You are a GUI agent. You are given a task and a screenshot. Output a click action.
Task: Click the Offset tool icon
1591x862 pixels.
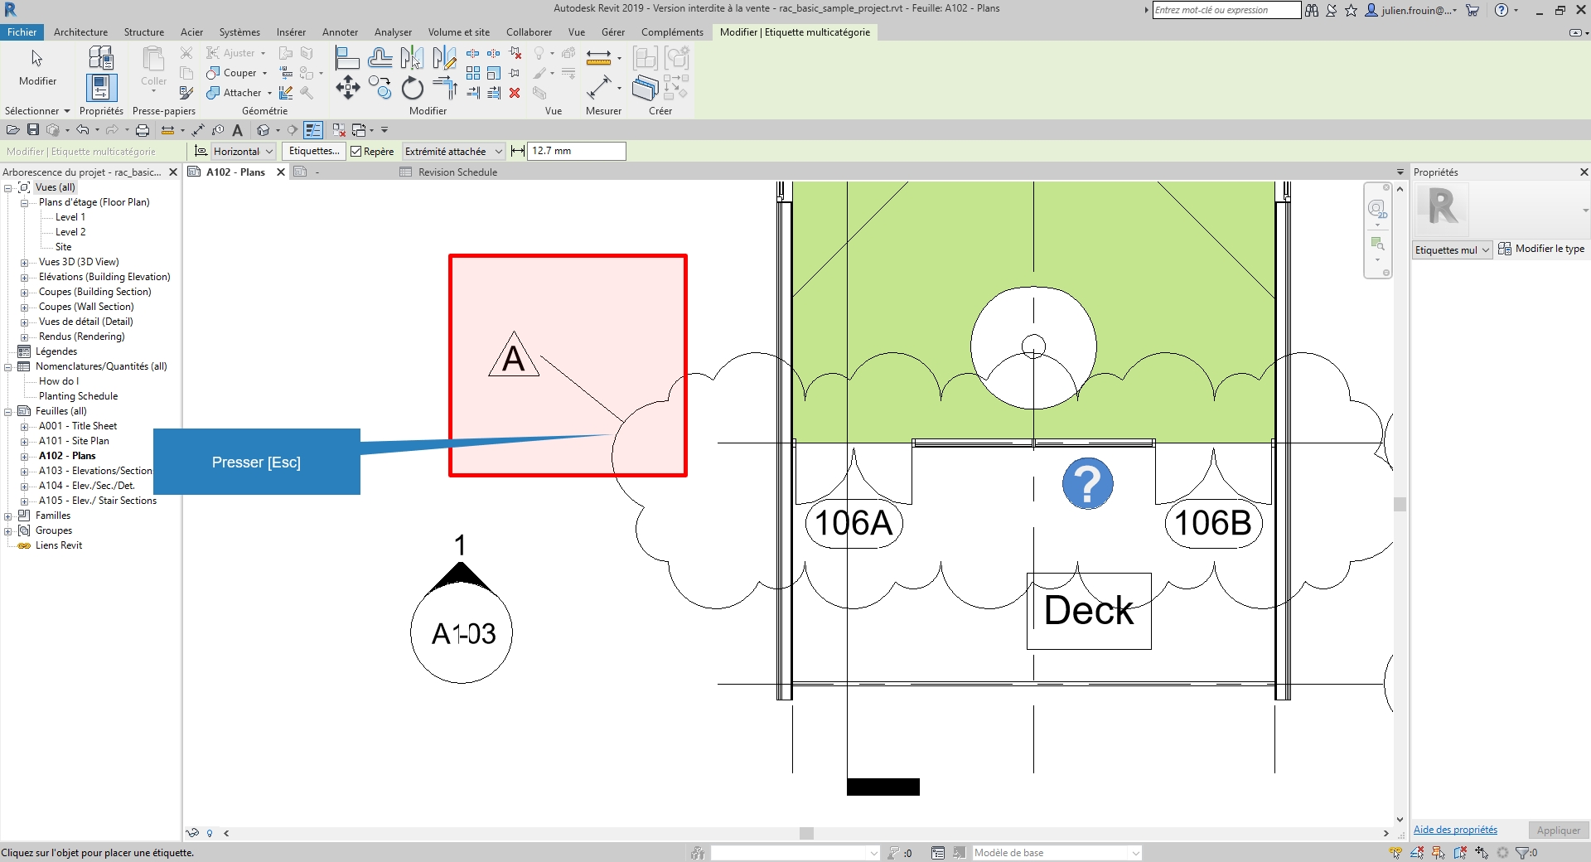[x=380, y=58]
